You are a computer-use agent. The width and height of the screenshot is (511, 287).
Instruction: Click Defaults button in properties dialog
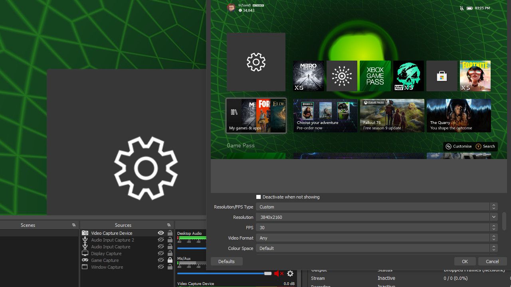[226, 261]
